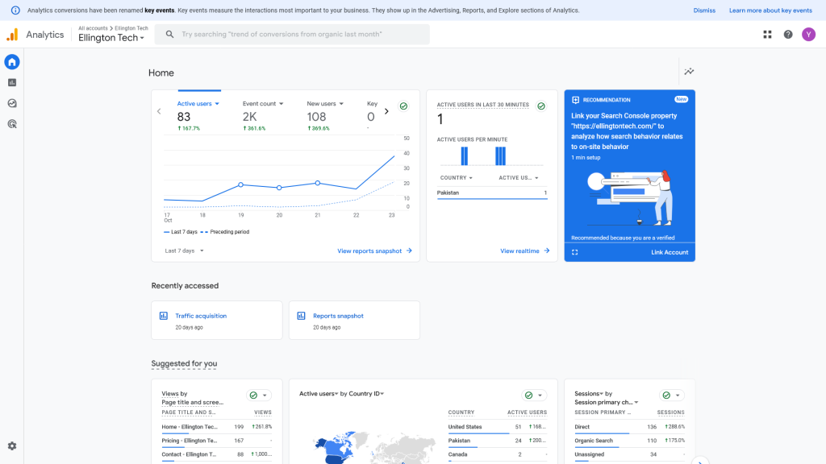Open the Active users dropdown on the Country ID card
This screenshot has width=826, height=464.
pyautogui.click(x=319, y=393)
